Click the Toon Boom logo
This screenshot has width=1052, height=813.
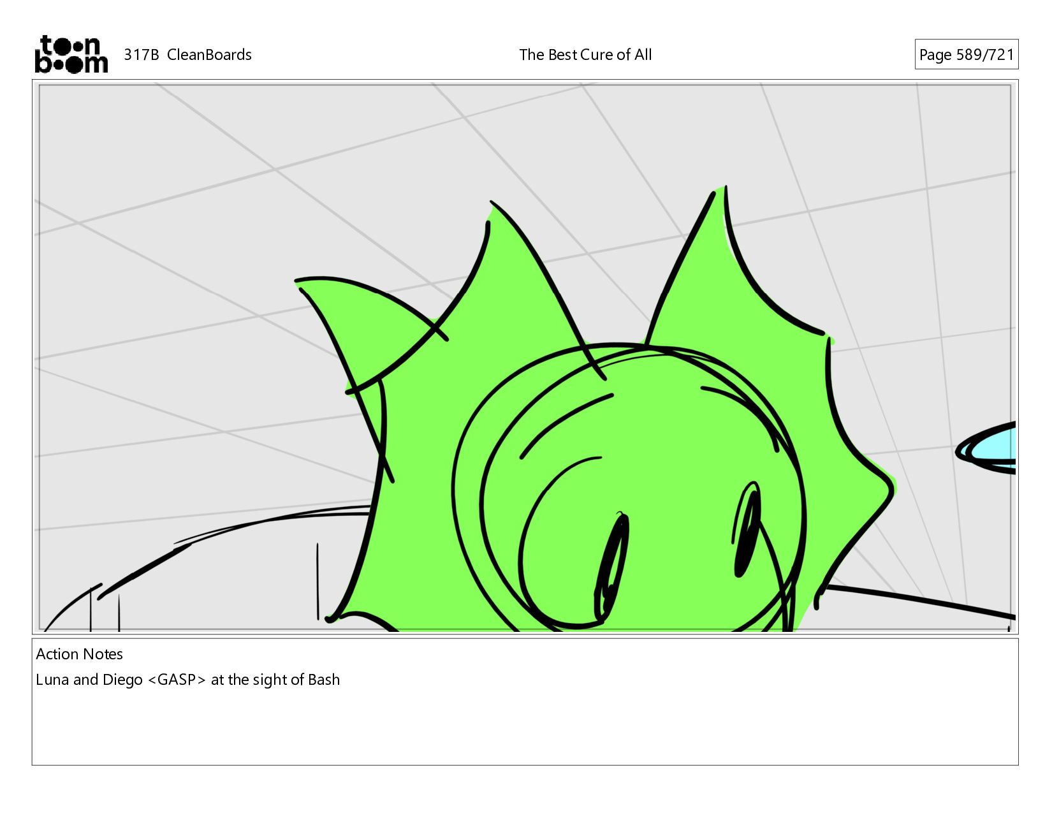(x=71, y=54)
